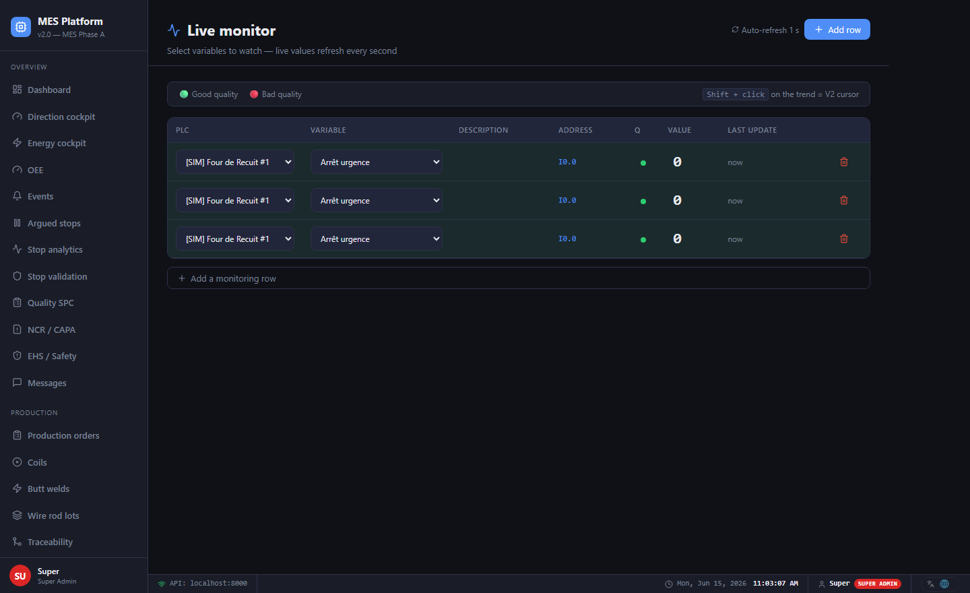Click the Coils circle icon
The width and height of the screenshot is (970, 593).
(18, 462)
